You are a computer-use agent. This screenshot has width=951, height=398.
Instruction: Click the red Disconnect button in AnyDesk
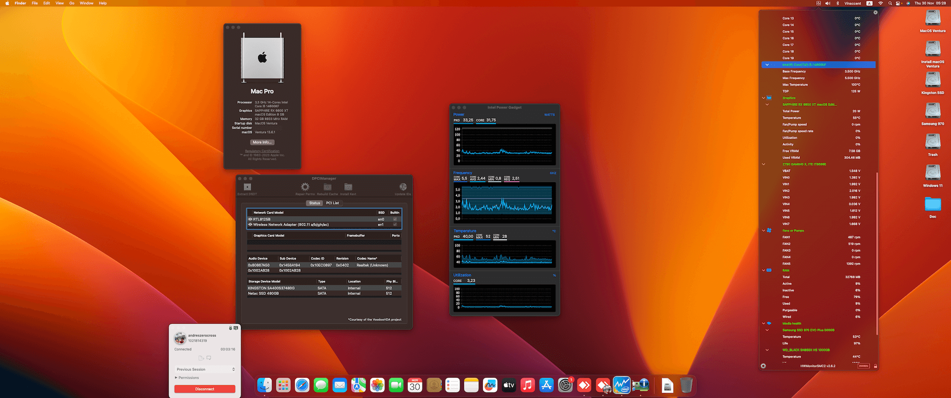point(205,389)
